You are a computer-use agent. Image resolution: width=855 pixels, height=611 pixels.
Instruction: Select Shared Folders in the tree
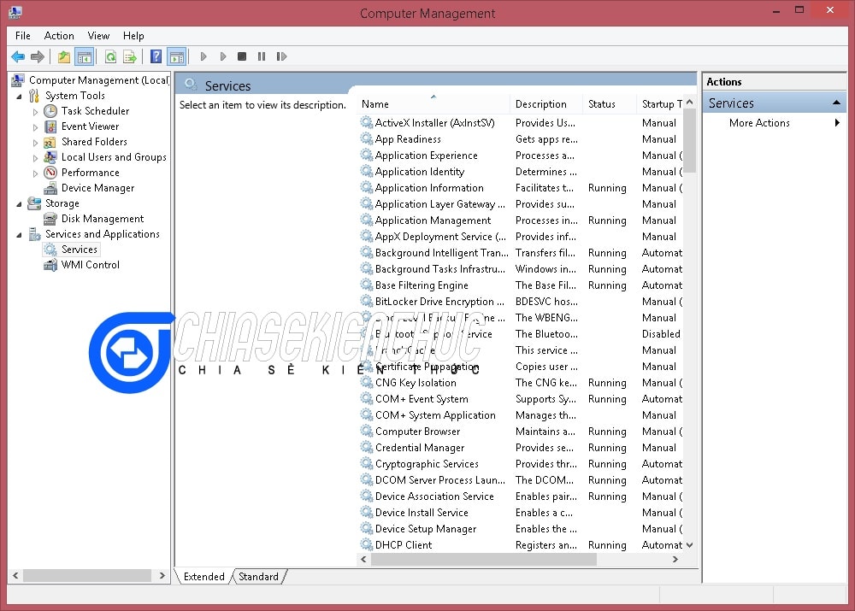tap(94, 141)
